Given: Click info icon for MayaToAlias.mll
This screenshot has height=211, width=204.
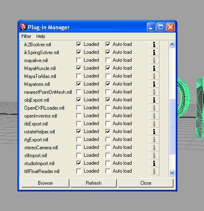Looking at the screenshot, I should (154, 76).
